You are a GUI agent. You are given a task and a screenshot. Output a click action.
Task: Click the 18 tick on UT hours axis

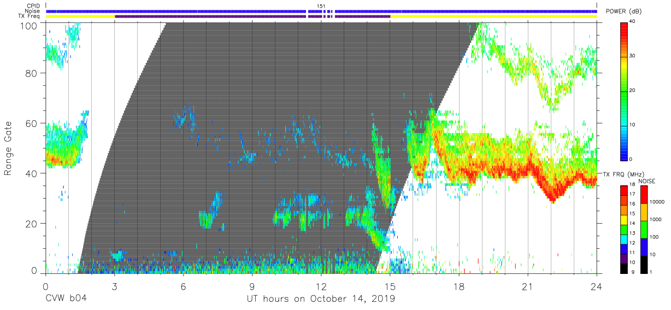(x=459, y=286)
